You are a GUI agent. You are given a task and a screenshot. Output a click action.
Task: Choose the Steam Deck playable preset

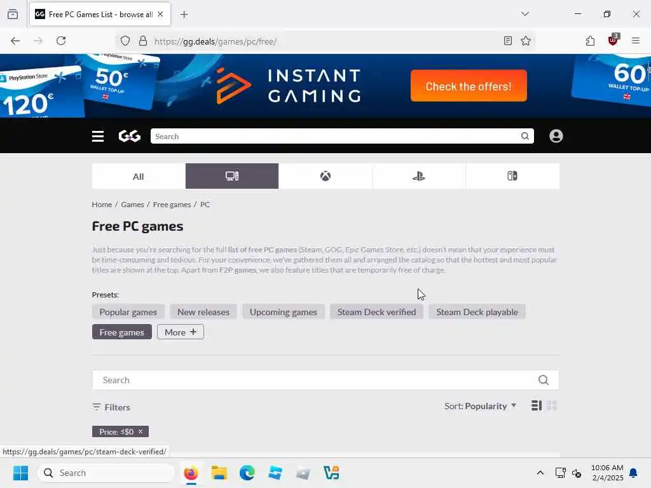tap(477, 312)
